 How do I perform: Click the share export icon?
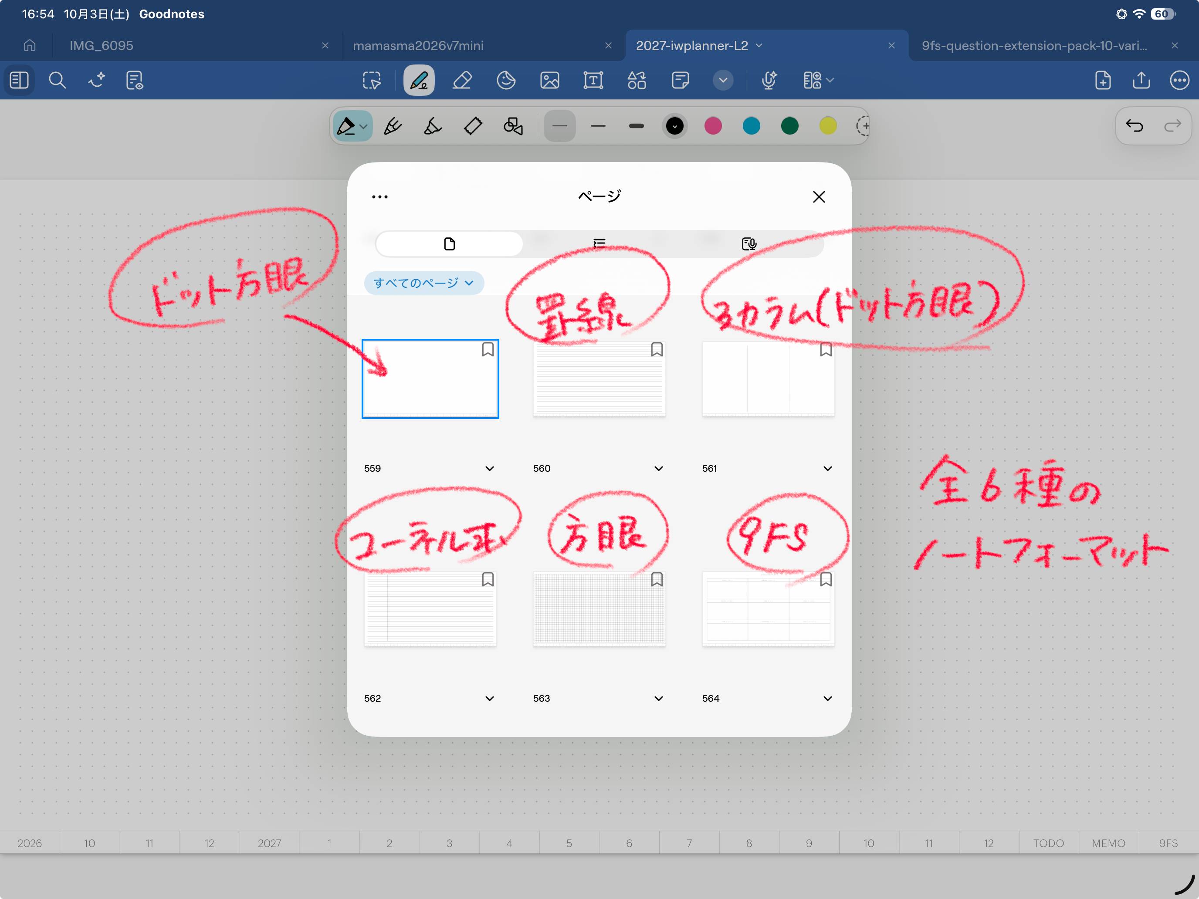[1141, 80]
